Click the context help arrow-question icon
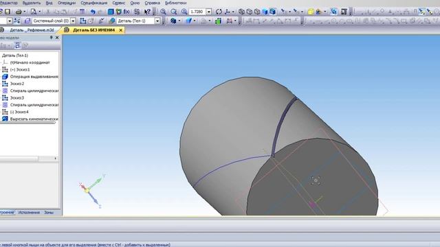The width and height of the screenshot is (440, 247). click(147, 12)
